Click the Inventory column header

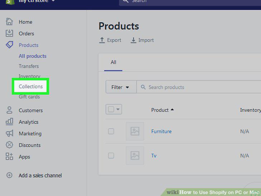[x=250, y=110]
